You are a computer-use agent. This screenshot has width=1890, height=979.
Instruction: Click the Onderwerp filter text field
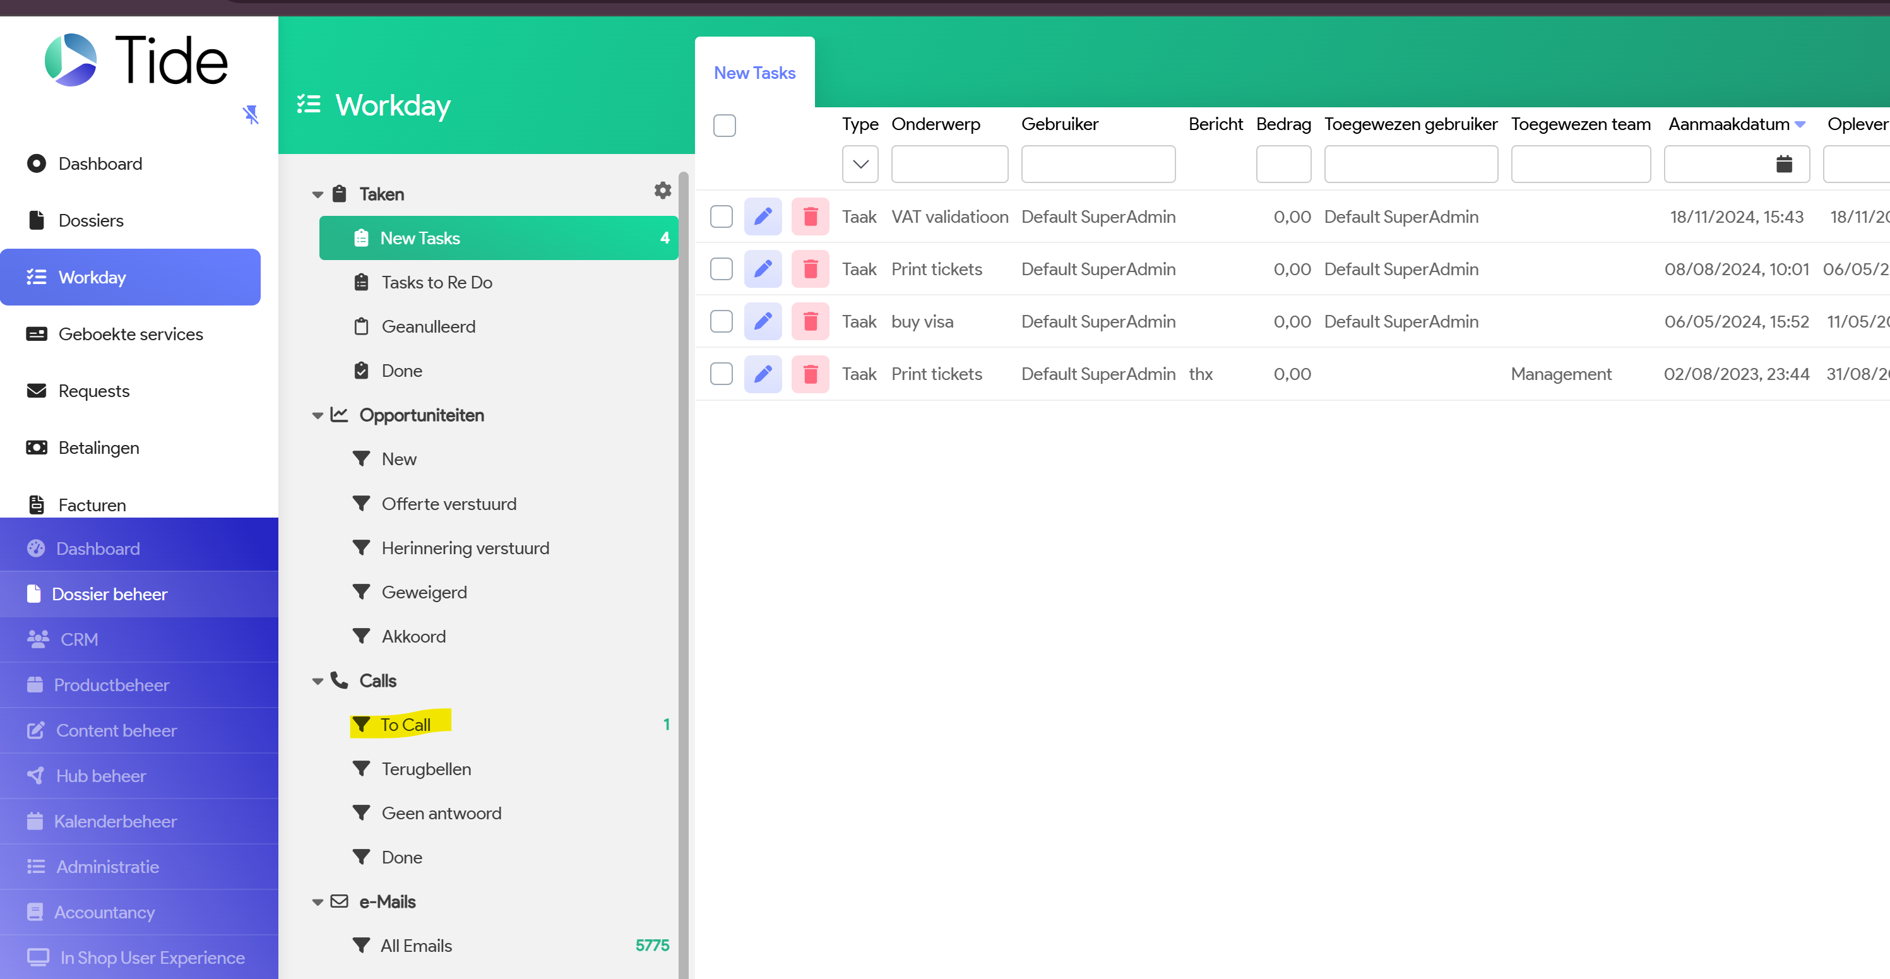(x=949, y=163)
